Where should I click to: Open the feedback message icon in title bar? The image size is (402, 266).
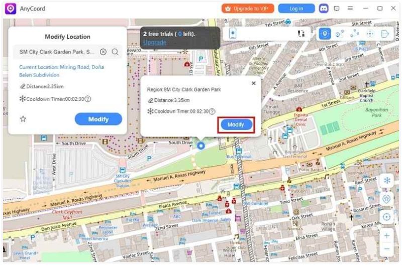337,9
